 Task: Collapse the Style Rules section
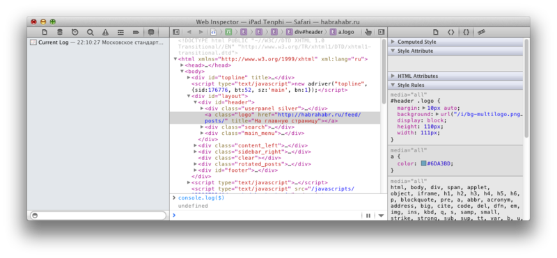pos(393,85)
